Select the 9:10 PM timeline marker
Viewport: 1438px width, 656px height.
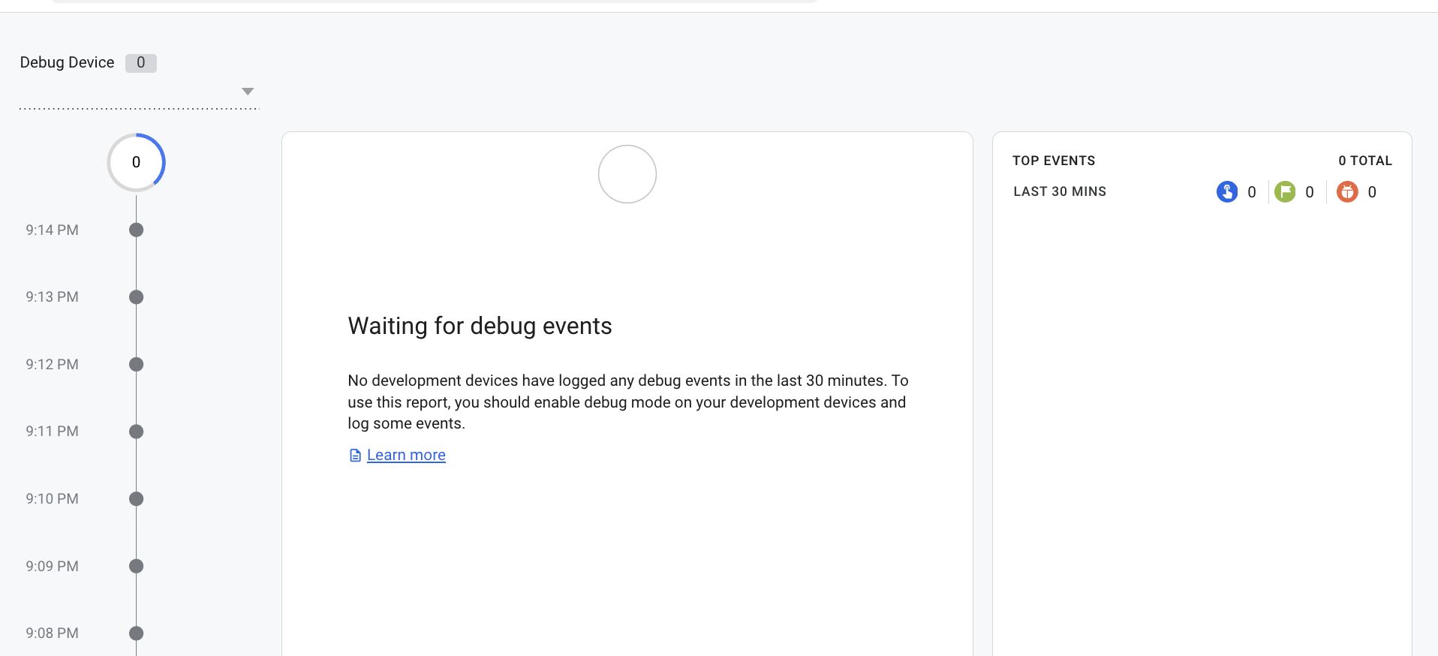[x=136, y=498]
